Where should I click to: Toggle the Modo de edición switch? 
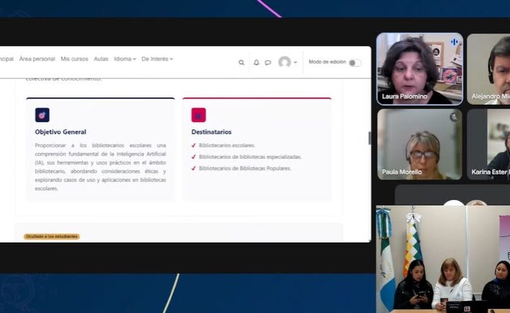[355, 63]
